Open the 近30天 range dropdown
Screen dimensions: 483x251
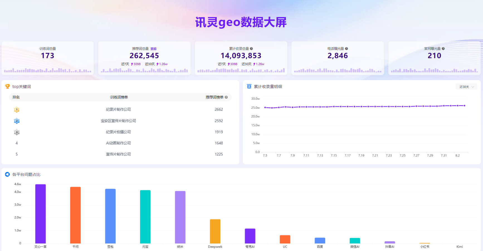(467, 87)
